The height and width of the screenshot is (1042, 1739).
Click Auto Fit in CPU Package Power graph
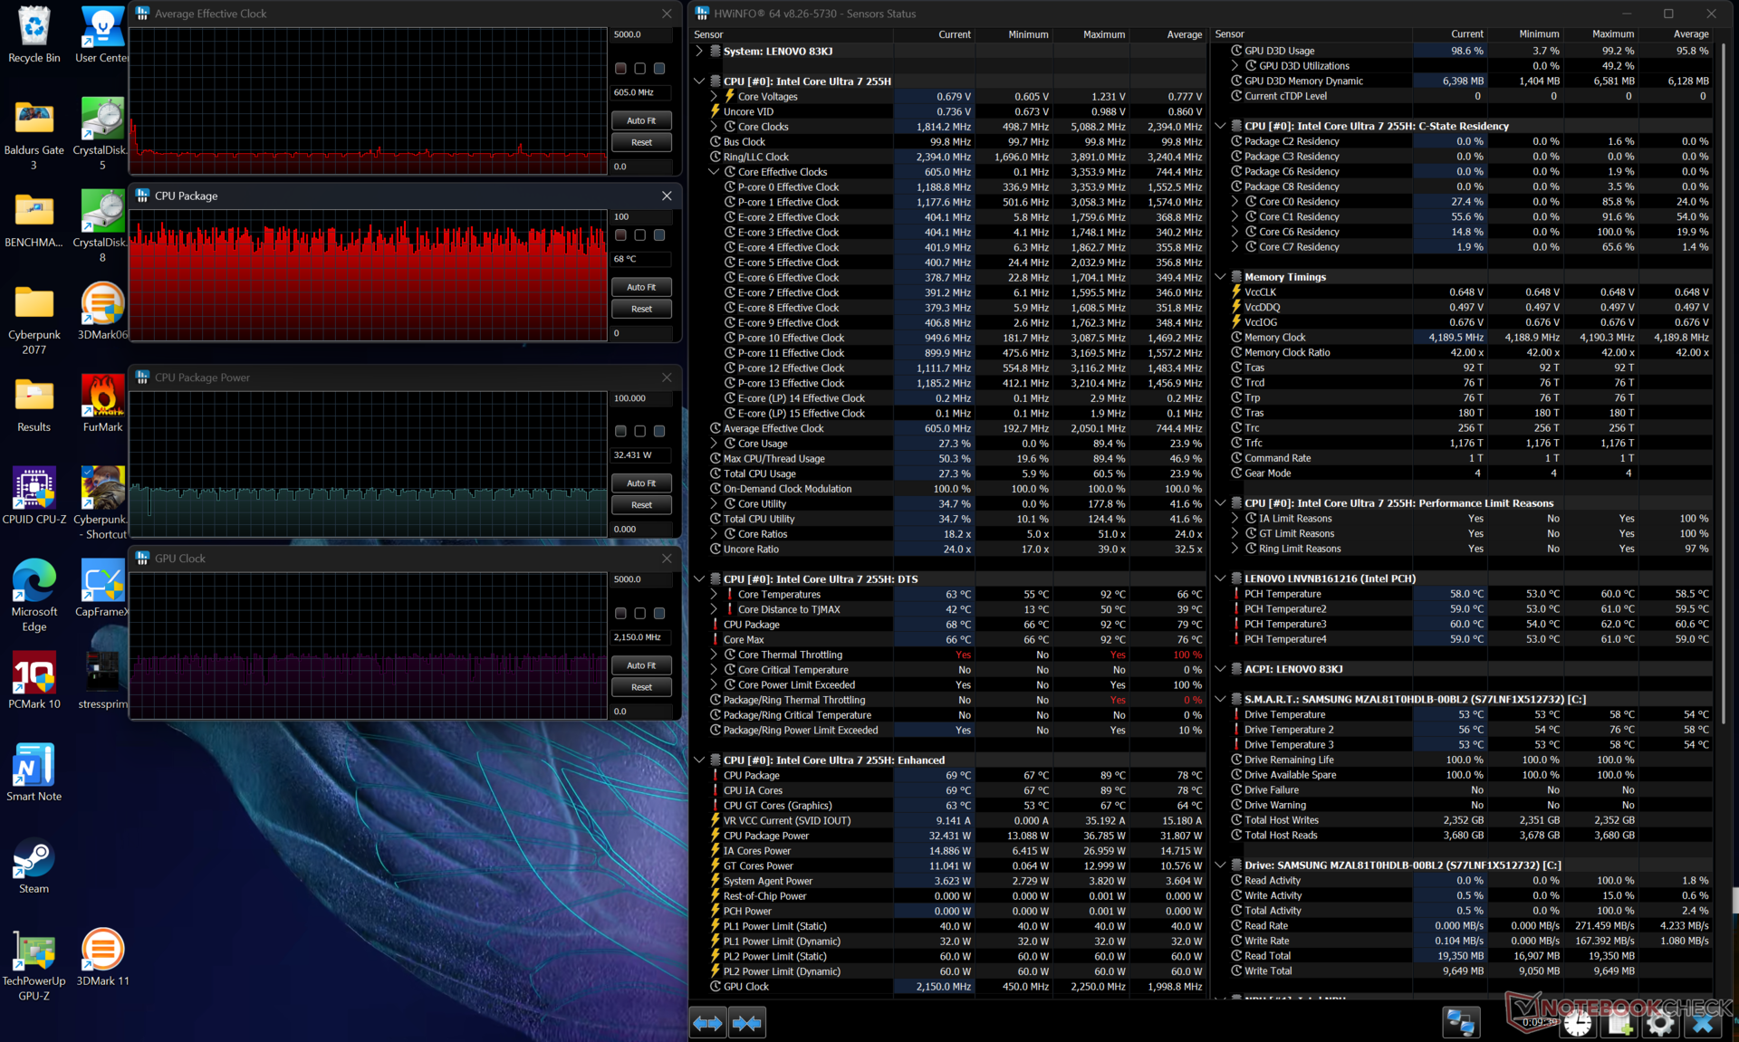pos(641,483)
